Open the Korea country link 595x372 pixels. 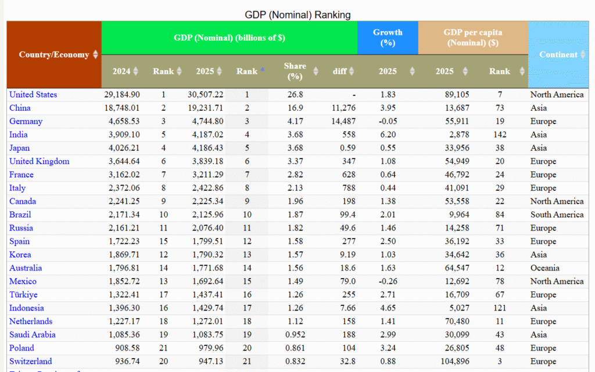(x=20, y=255)
